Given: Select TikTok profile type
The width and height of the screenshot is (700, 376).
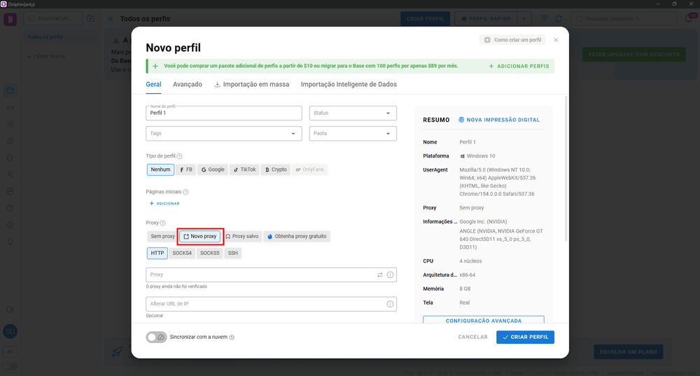Looking at the screenshot, I should tap(244, 169).
